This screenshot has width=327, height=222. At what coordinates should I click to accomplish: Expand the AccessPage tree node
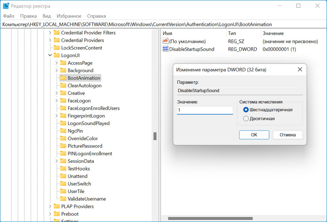click(x=56, y=63)
